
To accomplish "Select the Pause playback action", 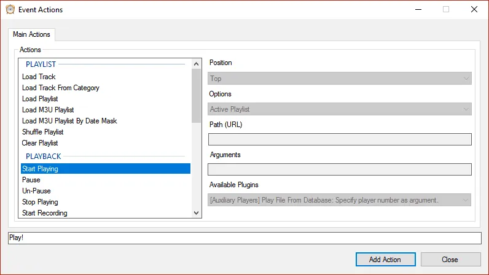I will click(x=31, y=180).
